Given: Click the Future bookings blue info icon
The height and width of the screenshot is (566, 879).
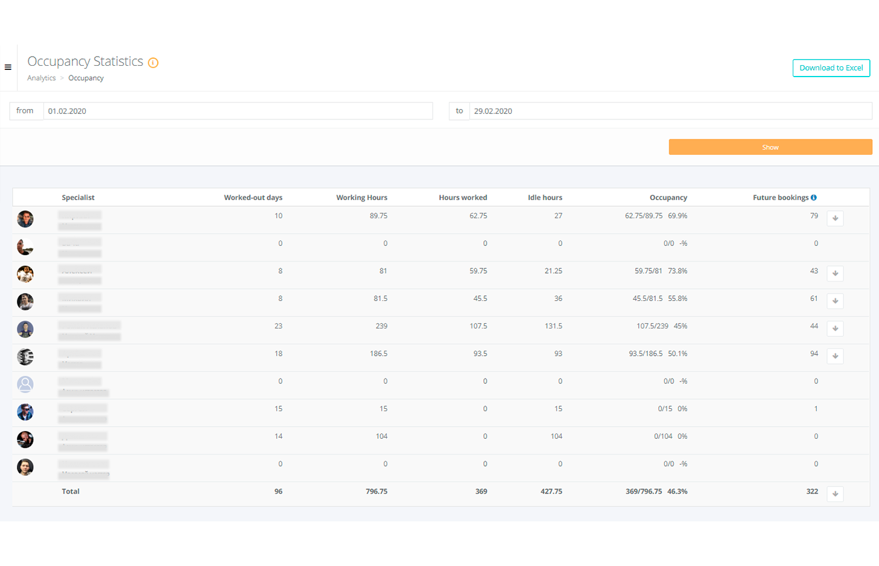Looking at the screenshot, I should (x=814, y=198).
